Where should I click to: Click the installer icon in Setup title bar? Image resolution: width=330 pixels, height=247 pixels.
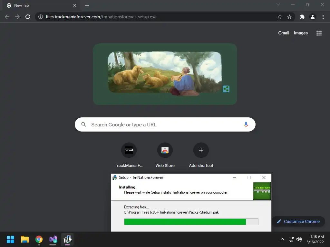coord(115,178)
